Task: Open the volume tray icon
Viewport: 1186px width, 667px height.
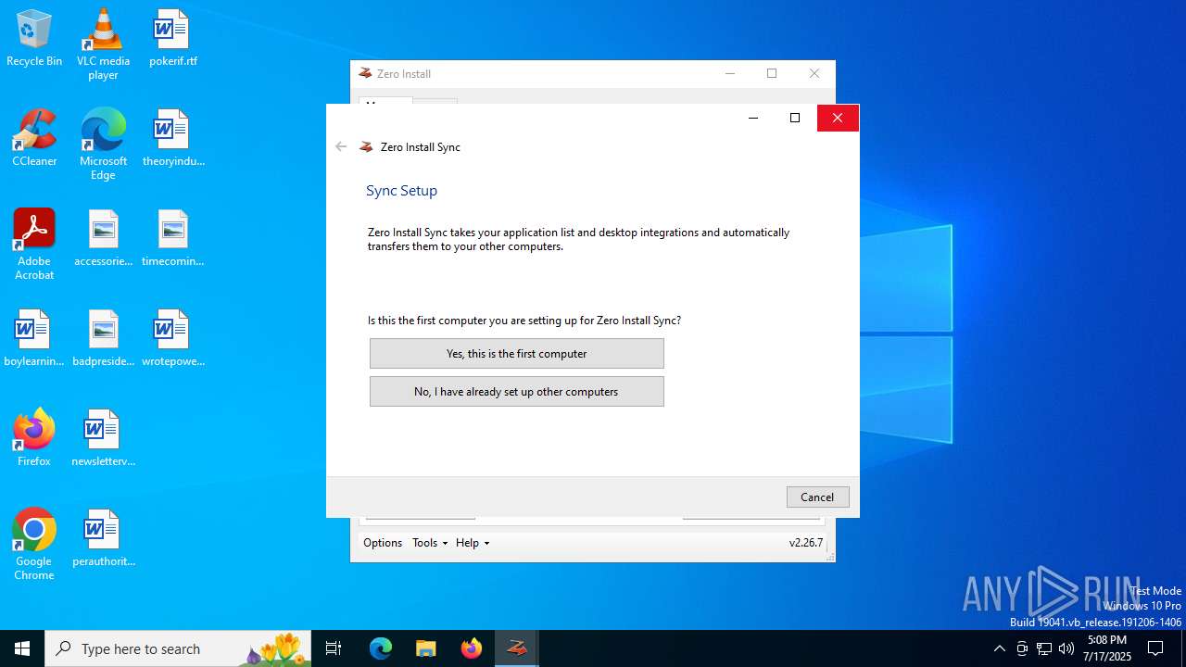Action: [x=1066, y=648]
